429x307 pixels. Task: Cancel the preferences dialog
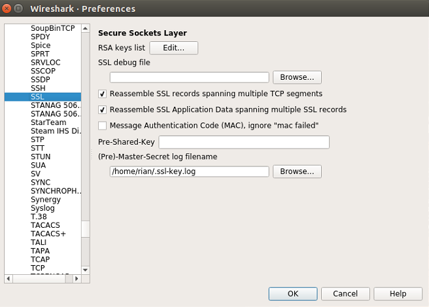[345, 293]
